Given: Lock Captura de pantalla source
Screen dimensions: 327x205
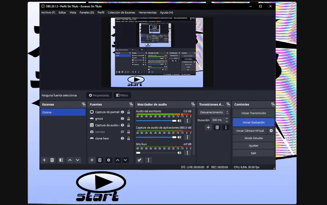Looking at the screenshot, I should point(129,112).
